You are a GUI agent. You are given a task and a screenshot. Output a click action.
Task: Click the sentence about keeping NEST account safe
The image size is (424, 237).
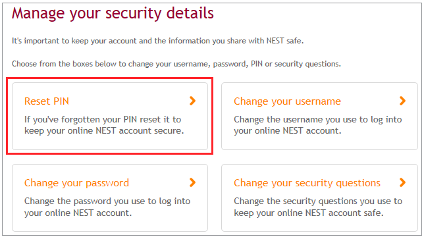157,41
